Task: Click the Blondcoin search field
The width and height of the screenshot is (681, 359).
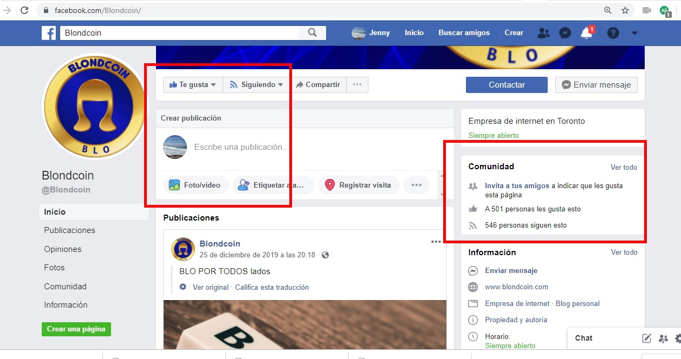Action: pos(179,33)
